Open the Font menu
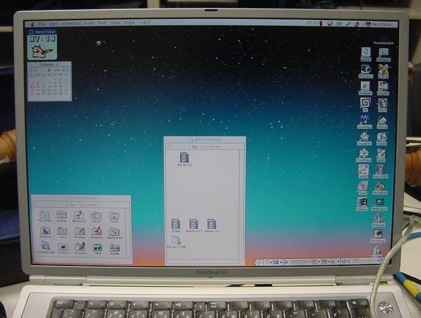The height and width of the screenshot is (318, 421). tap(102, 23)
